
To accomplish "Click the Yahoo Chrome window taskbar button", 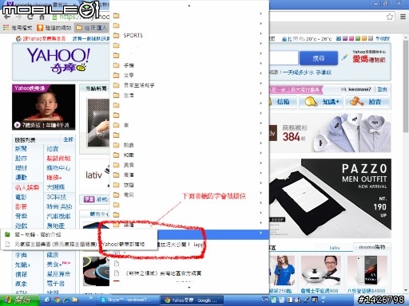I will (x=192, y=300).
